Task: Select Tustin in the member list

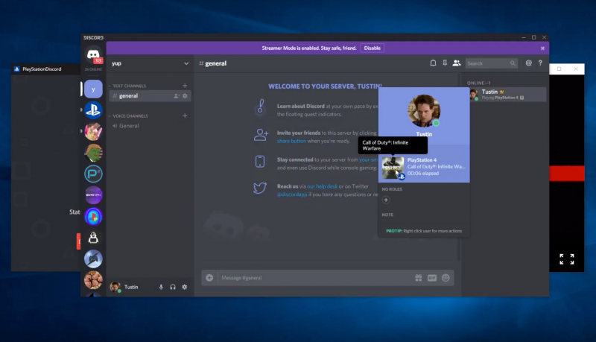Action: (x=507, y=94)
